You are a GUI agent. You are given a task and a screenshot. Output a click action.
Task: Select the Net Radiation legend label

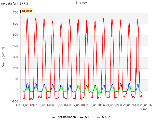(x=67, y=117)
